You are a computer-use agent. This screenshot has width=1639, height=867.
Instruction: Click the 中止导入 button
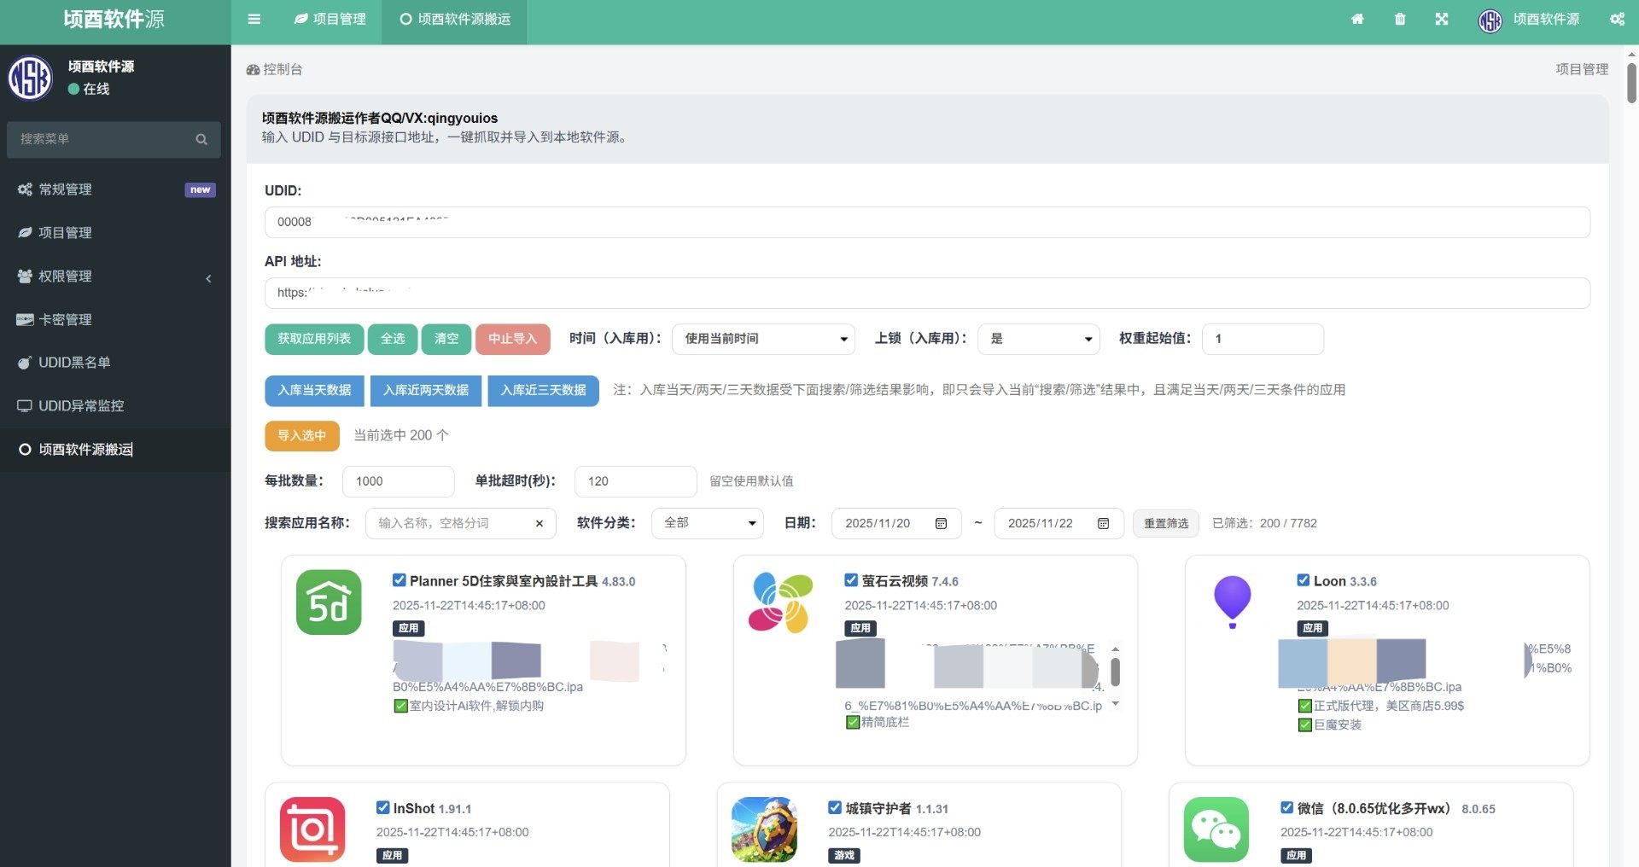click(513, 339)
